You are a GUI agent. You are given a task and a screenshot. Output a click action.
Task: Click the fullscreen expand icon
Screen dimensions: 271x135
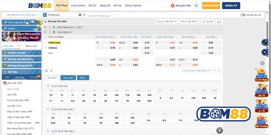pyautogui.click(x=265, y=42)
